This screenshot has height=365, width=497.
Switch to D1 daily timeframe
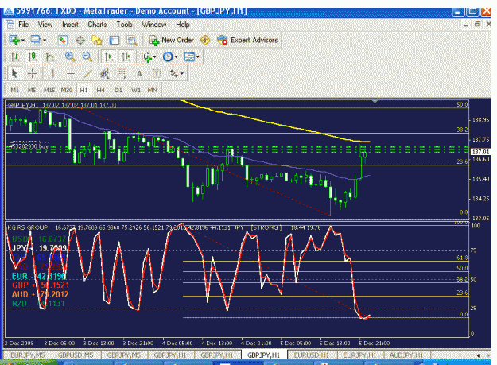(x=118, y=91)
